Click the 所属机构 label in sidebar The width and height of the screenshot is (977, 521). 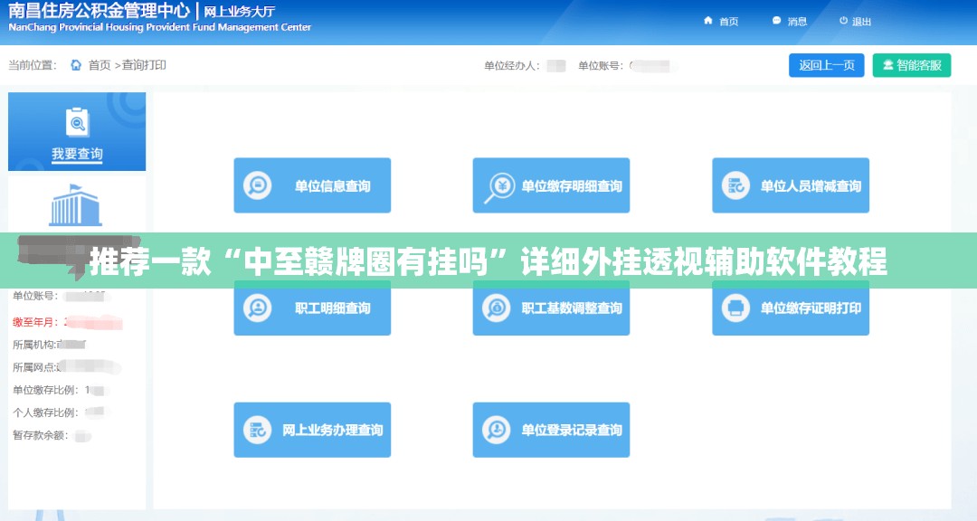coord(34,345)
